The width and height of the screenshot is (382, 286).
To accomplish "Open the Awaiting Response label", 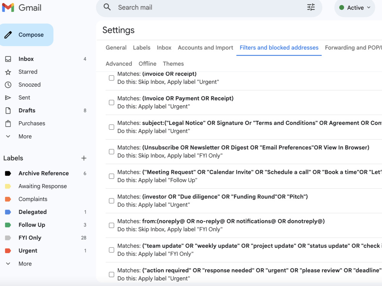I will click(43, 186).
